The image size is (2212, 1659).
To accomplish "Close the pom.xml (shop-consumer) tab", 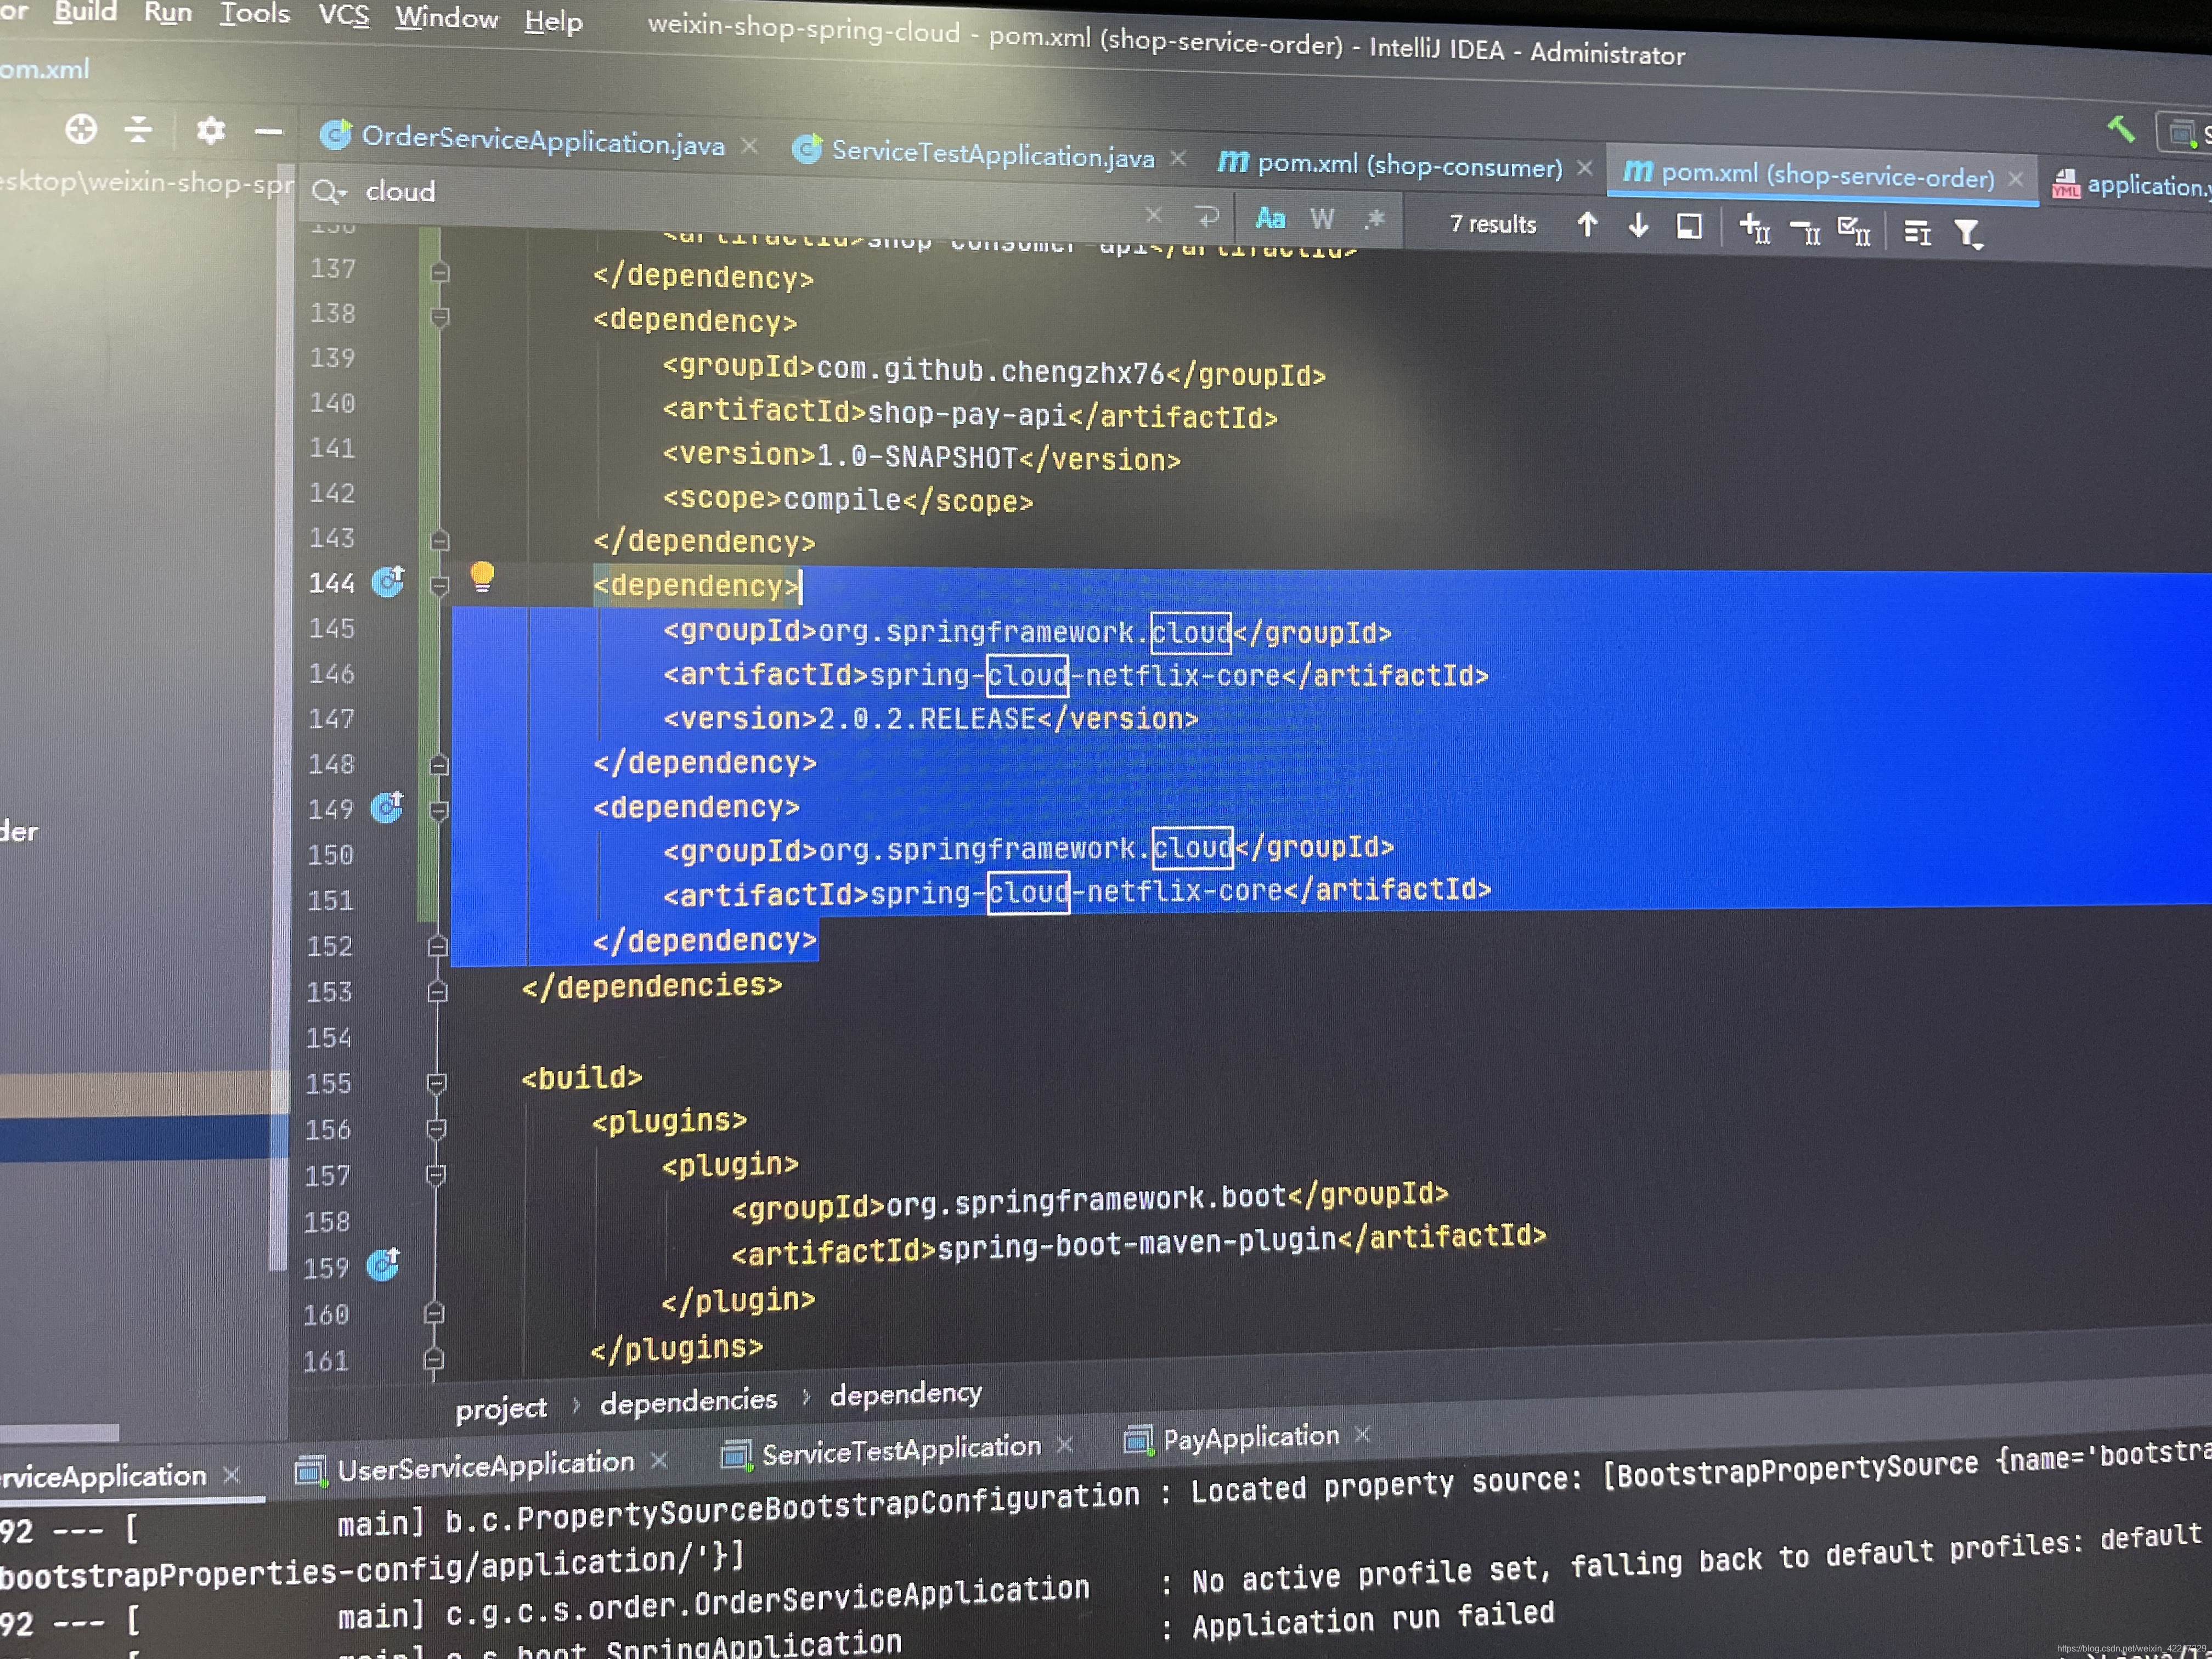I will coord(1584,168).
